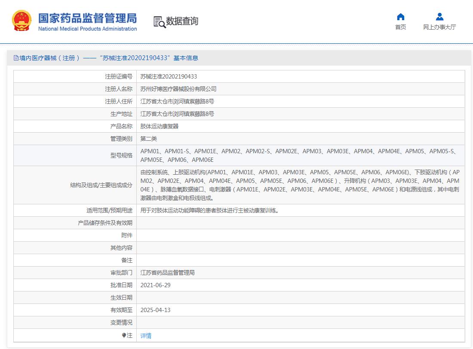Select the 型号规格 model list value
The image size is (473, 349).
(299, 155)
